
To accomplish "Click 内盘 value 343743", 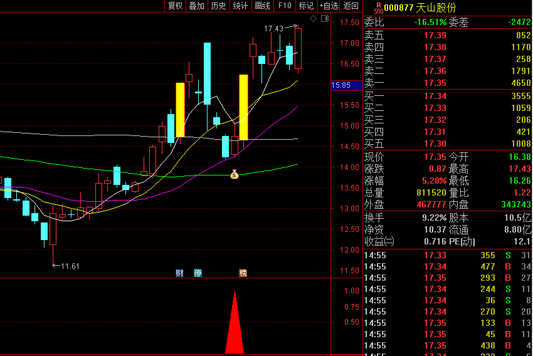I will click(x=516, y=204).
